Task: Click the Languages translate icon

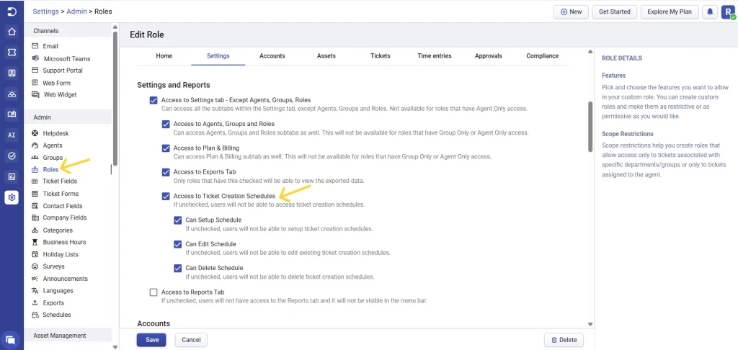Action: [35, 291]
